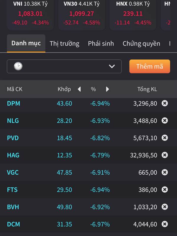Click the clock icon in selector

18,66
